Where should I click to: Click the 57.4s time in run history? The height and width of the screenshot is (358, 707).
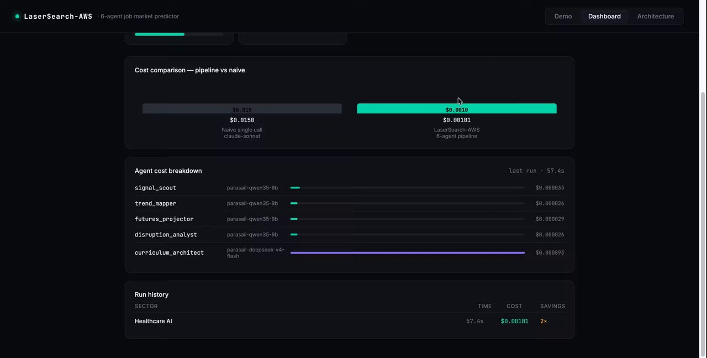(x=474, y=321)
